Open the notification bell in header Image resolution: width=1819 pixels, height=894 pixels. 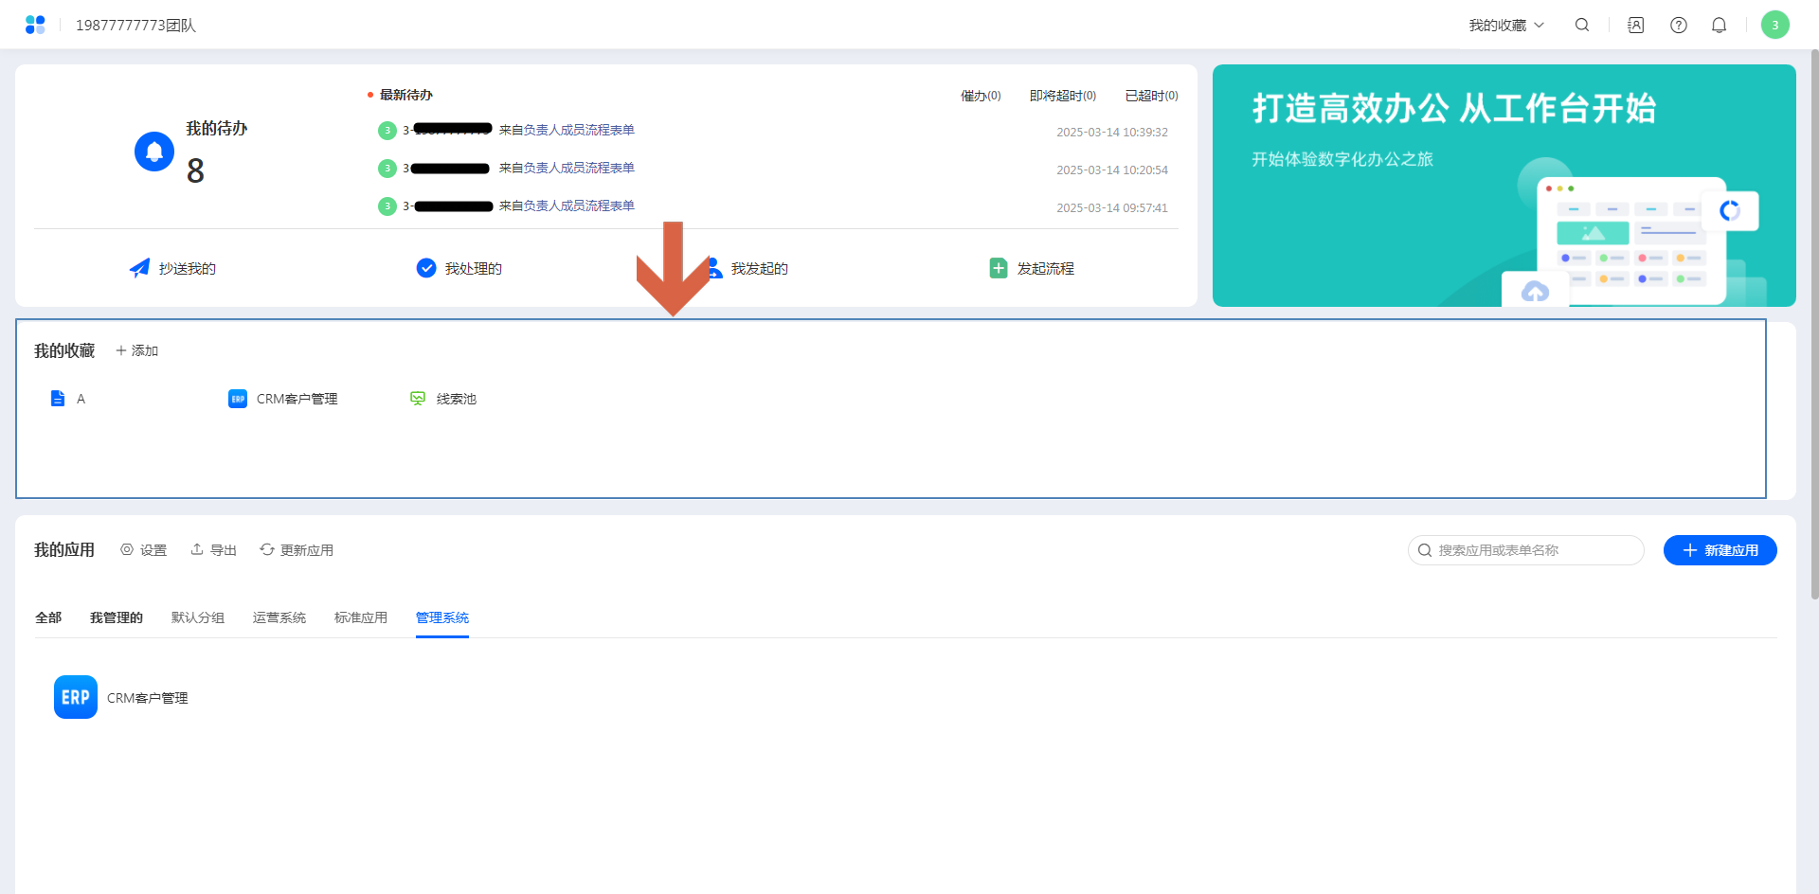(1719, 26)
